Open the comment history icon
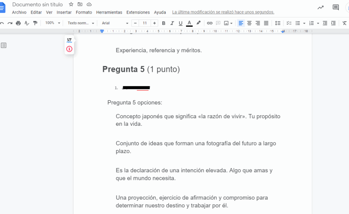The width and height of the screenshot is (349, 214). (x=336, y=7)
